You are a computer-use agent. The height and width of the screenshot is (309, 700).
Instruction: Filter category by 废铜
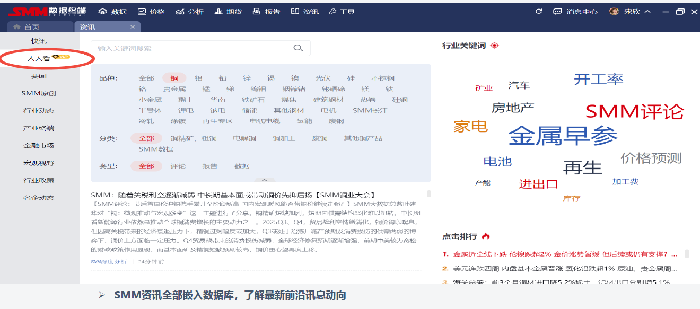320,138
